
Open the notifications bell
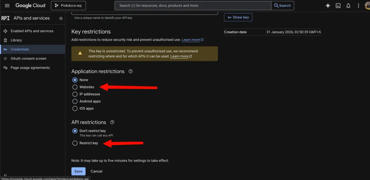click(x=348, y=6)
